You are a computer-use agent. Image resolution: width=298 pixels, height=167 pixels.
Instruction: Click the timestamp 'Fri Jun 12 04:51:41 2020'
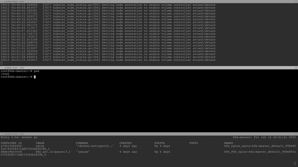275,137
